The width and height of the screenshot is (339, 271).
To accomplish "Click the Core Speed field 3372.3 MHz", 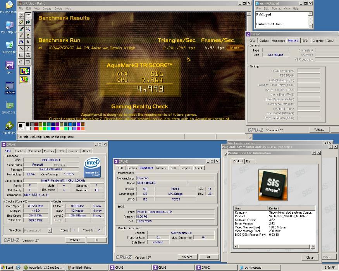I will pyautogui.click(x=36, y=206).
